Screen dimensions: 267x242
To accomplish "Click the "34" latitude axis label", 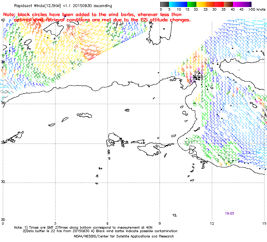I will [3, 142].
